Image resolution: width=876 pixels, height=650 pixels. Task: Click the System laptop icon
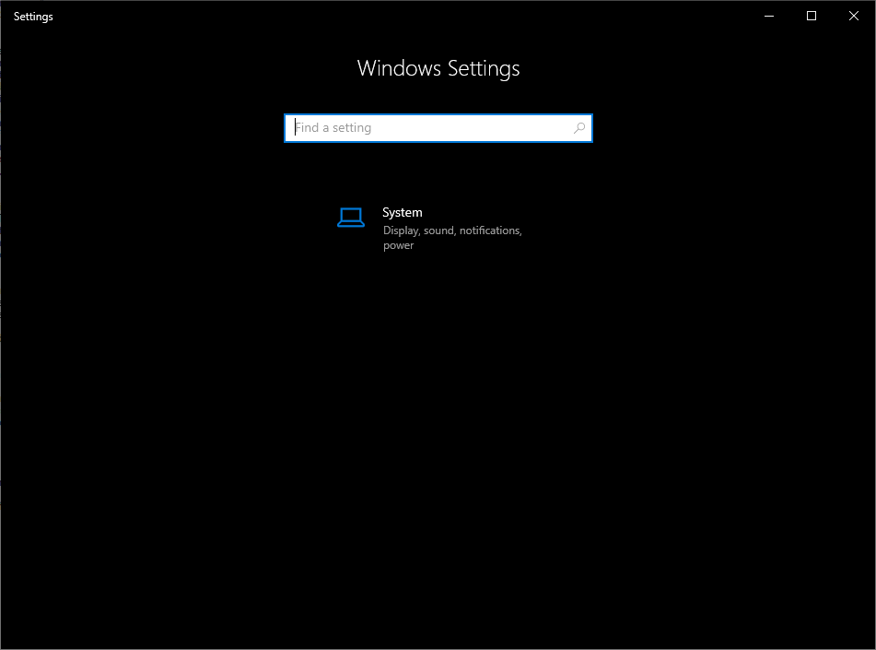[351, 217]
